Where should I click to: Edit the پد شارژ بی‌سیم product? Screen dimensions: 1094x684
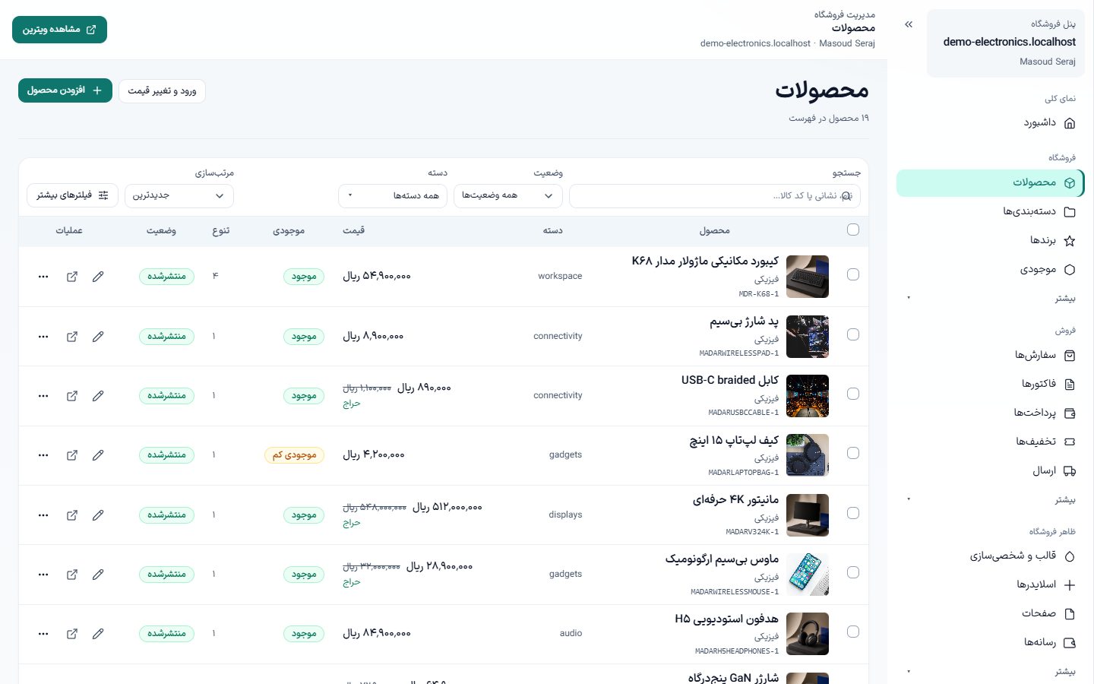click(98, 337)
